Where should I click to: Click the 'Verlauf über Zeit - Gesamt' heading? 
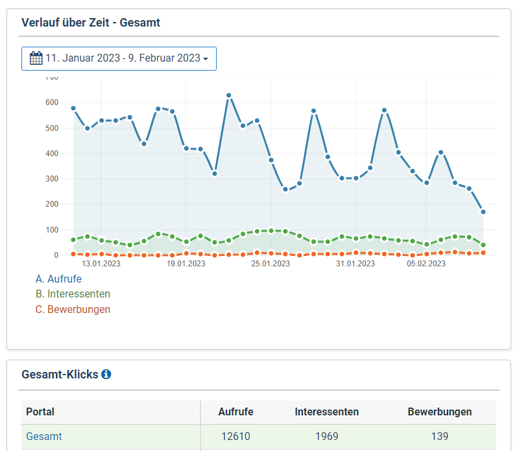point(91,23)
